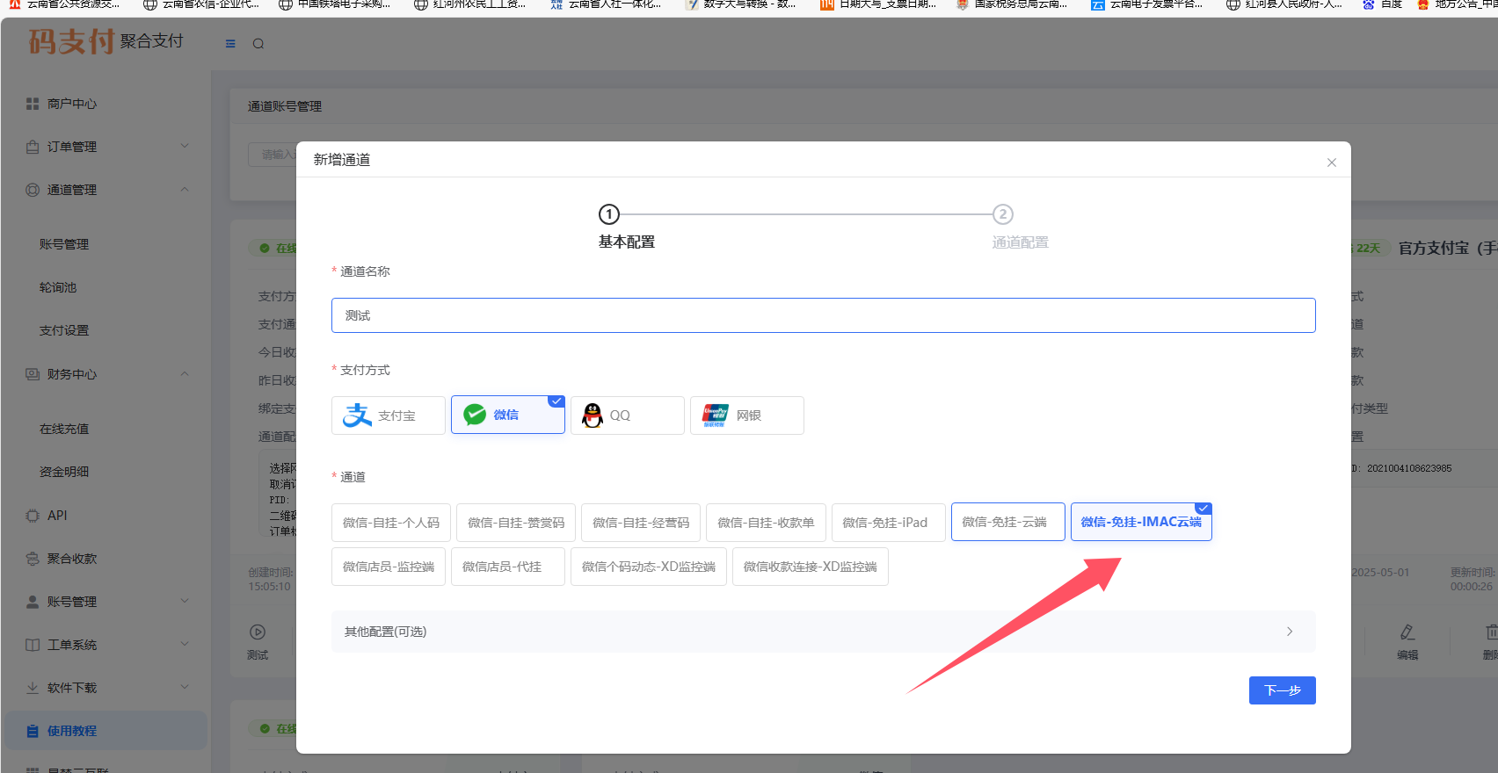Open browser bookmark 百度
Screen dimensions: 1498x773
click(x=1382, y=4)
